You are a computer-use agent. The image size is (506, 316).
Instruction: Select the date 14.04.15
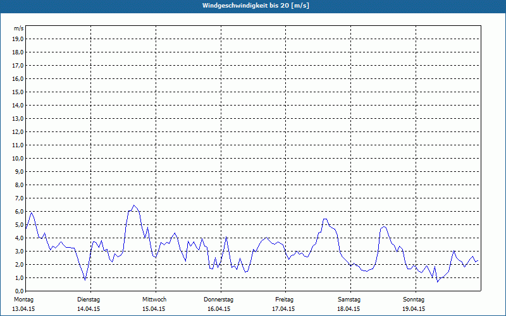coord(89,309)
